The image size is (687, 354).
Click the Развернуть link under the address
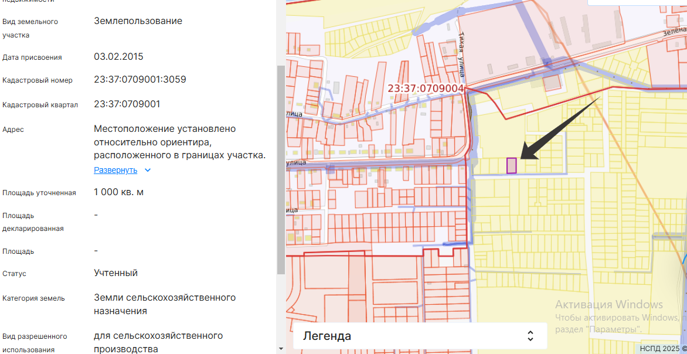pos(115,171)
